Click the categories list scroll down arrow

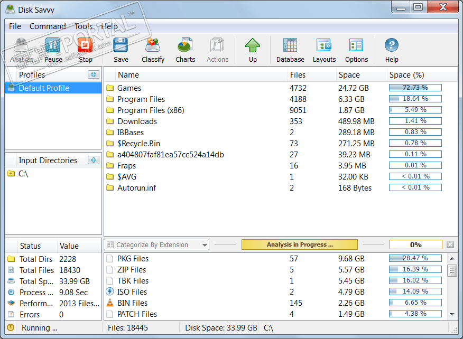click(x=452, y=314)
